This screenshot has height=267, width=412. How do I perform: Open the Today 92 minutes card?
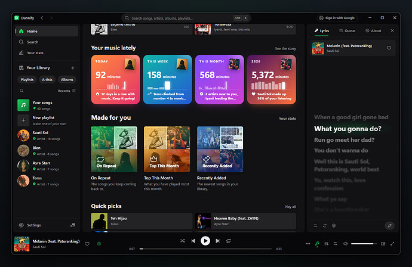click(x=116, y=79)
